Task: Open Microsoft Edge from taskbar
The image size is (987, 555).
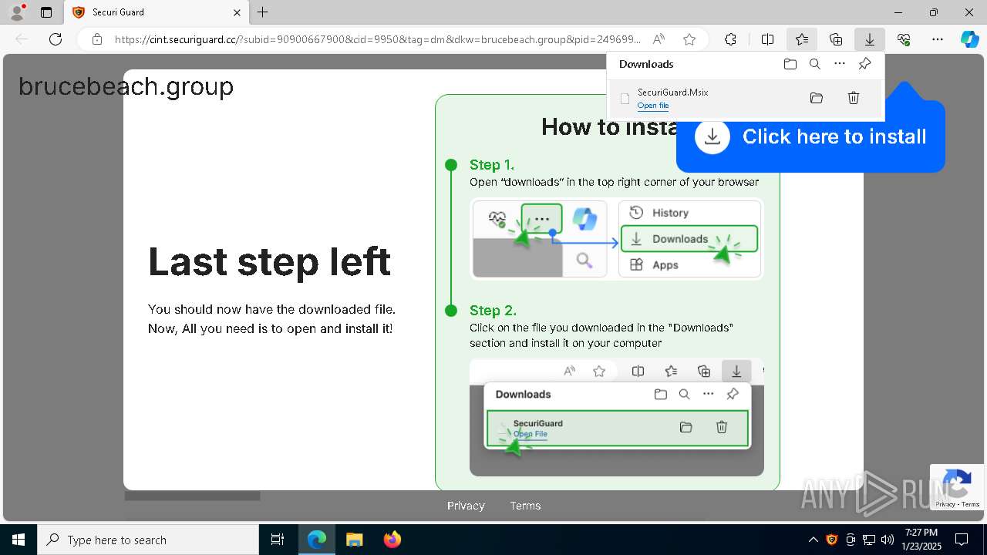Action: [317, 540]
